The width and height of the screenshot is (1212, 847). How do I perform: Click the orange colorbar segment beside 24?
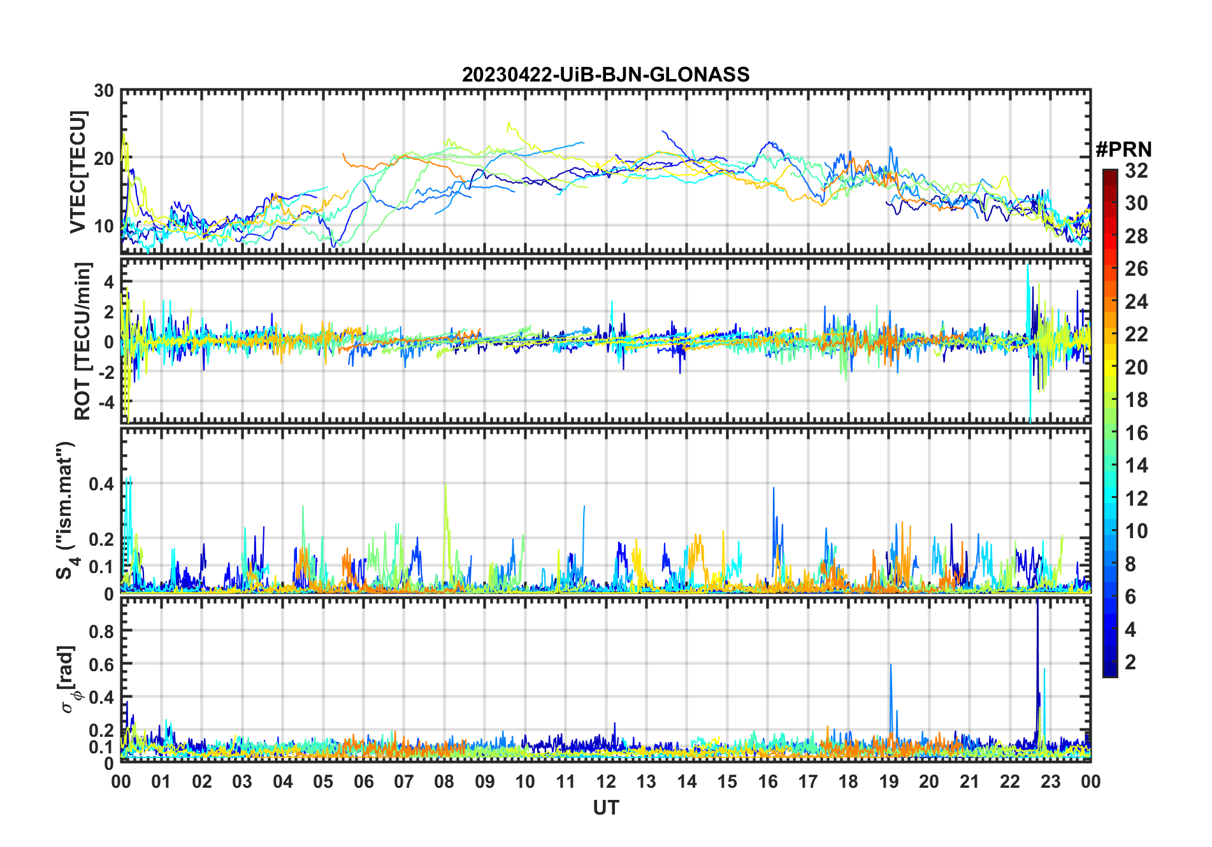[1109, 301]
